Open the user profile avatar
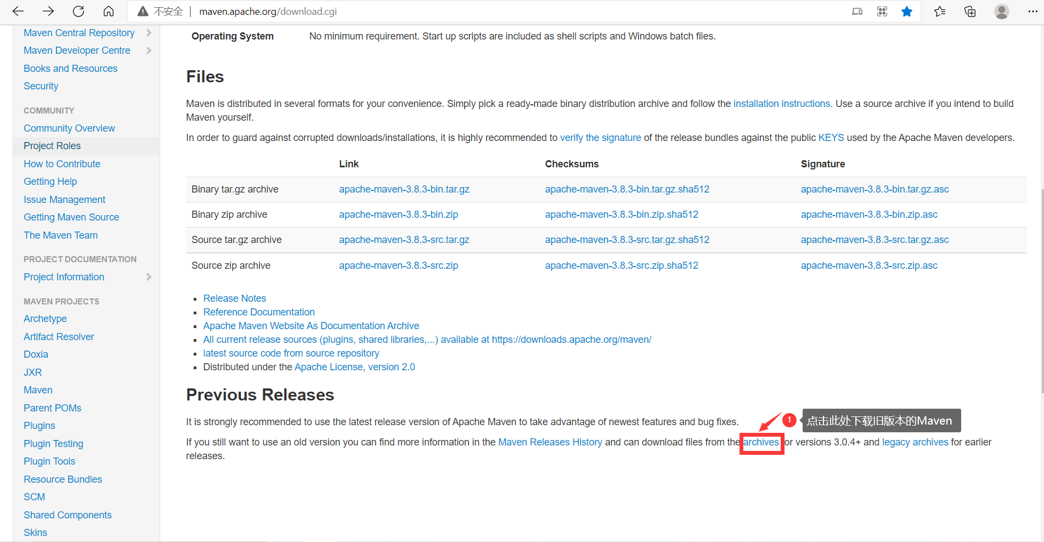This screenshot has width=1044, height=542. pos(1002,12)
